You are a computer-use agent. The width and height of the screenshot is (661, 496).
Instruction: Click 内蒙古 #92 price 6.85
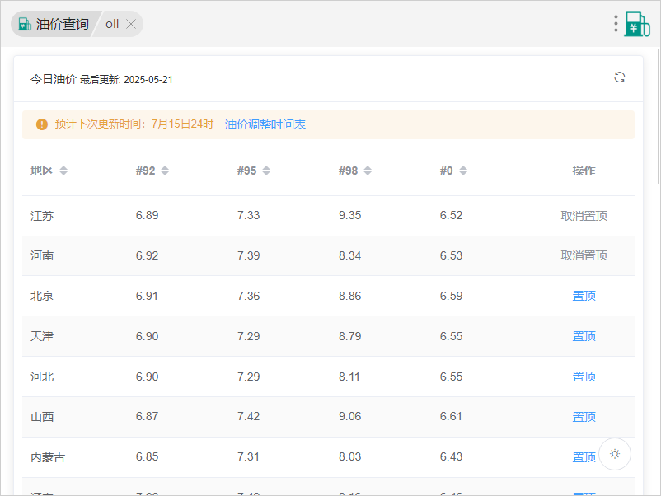(x=148, y=456)
